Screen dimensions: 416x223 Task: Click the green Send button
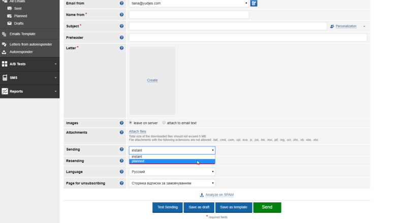tap(267, 207)
